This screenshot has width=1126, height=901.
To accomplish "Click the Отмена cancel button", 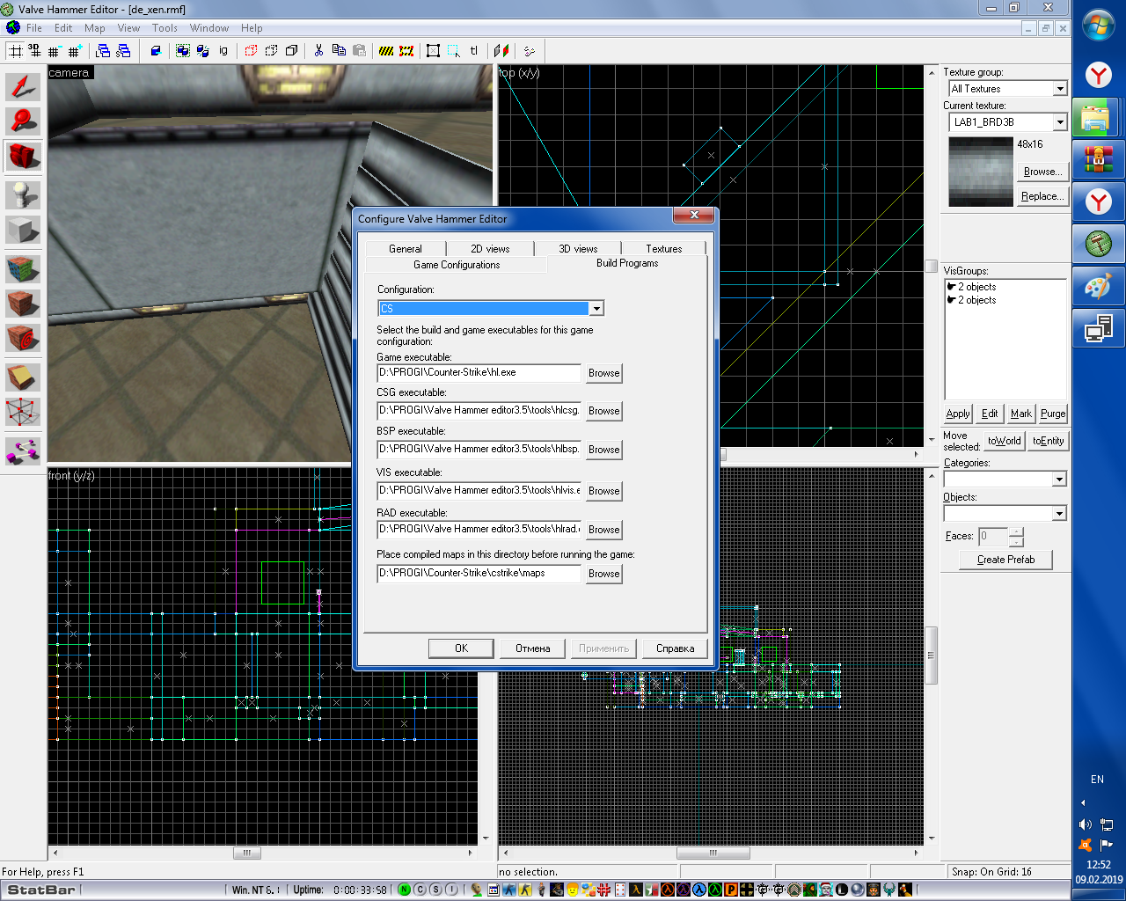I will point(532,648).
